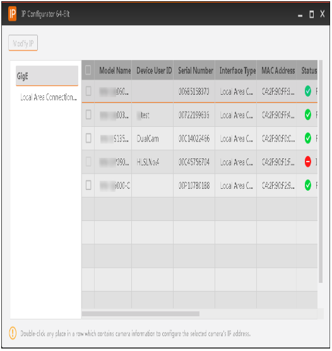Check the box for serial 00685158370
Image resolution: width=332 pixels, height=351 pixels.
click(88, 92)
